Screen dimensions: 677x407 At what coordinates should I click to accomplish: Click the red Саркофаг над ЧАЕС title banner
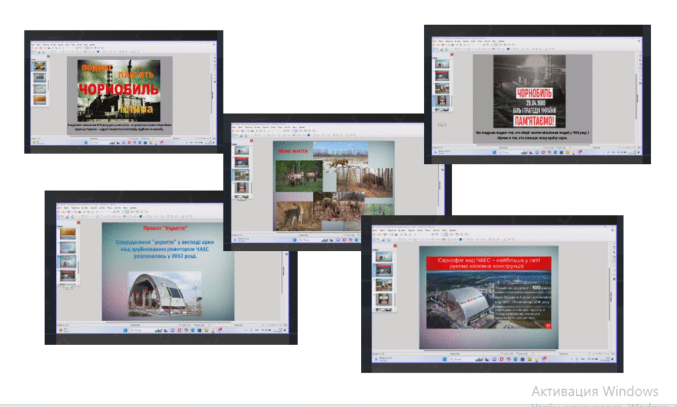point(489,264)
